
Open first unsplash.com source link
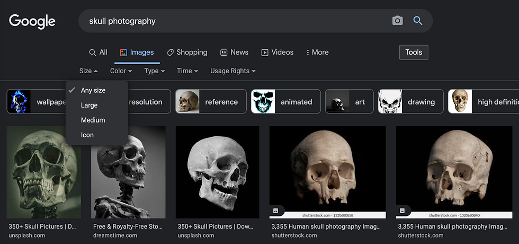(x=27, y=236)
